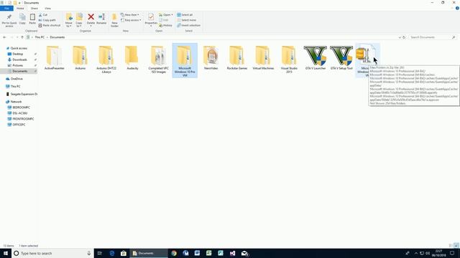Click the Search Documents field
Image resolution: width=460 pixels, height=258 pixels.
click(433, 37)
